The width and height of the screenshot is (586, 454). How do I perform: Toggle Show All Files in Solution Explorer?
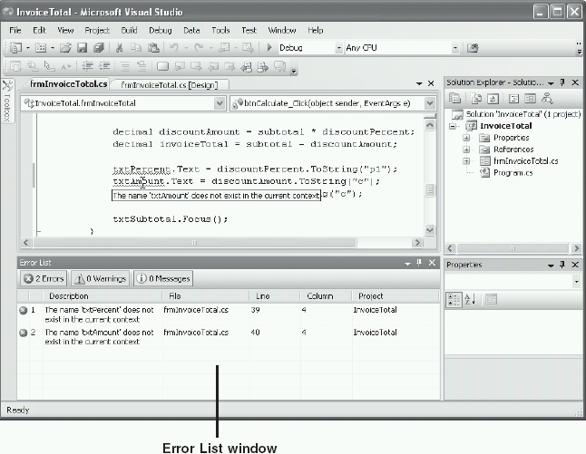tap(475, 99)
